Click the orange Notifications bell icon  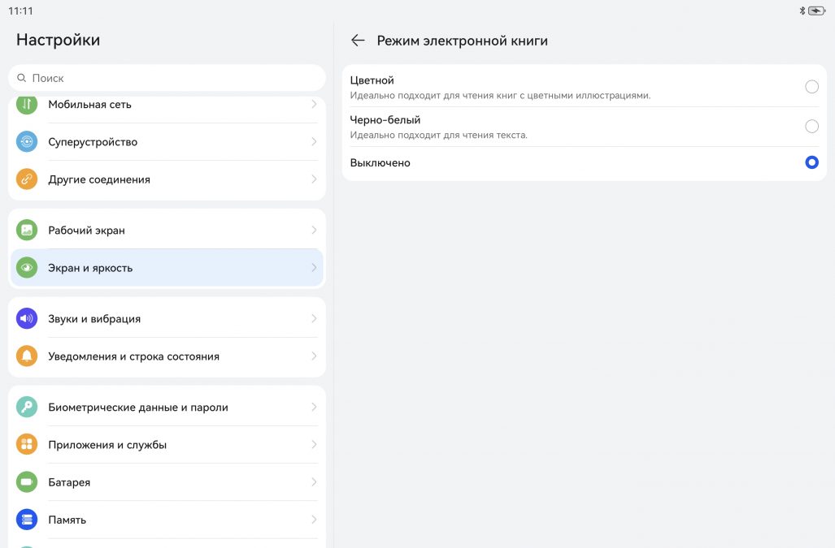[x=27, y=356]
